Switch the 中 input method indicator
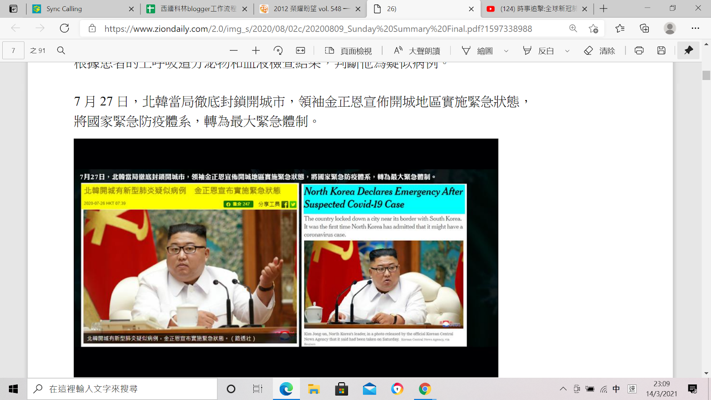This screenshot has height=400, width=711. pyautogui.click(x=616, y=389)
